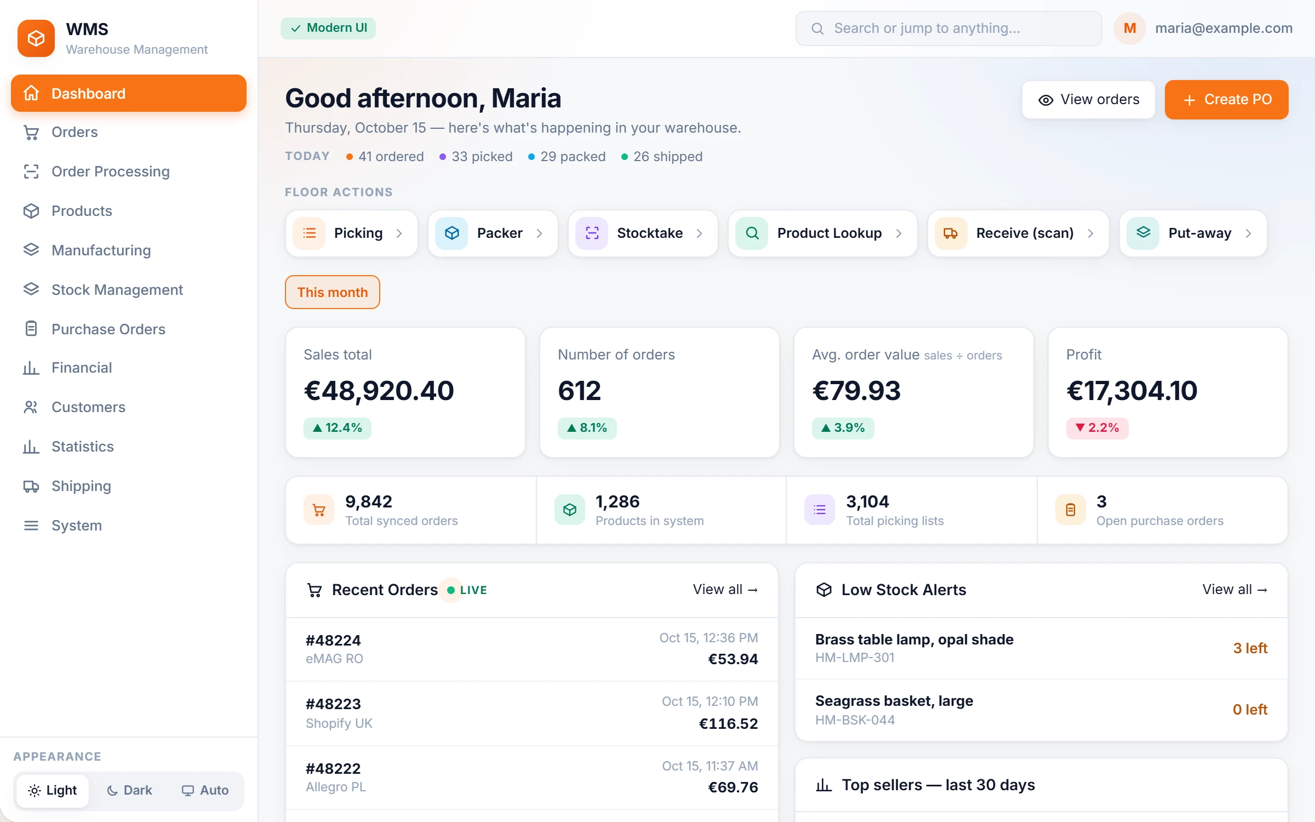Open the maria@example.com account menu
Image resolution: width=1315 pixels, height=822 pixels.
click(x=1223, y=28)
